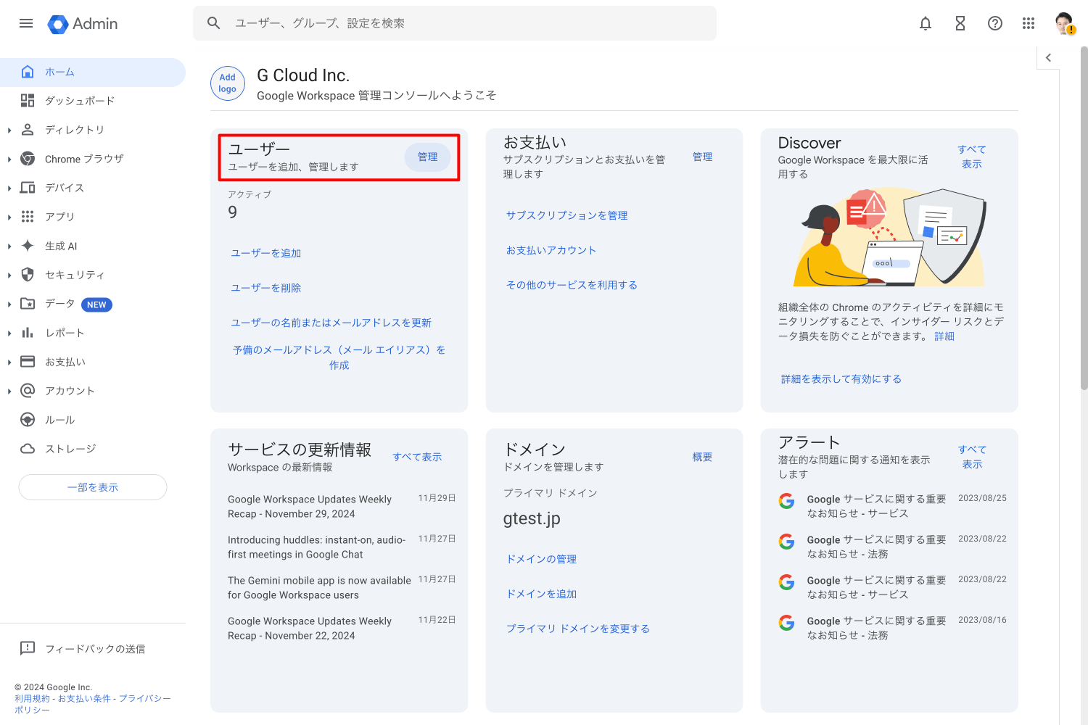Open Introducing huddles update entry
Viewport: 1088px width, 725px height.
[x=342, y=547]
